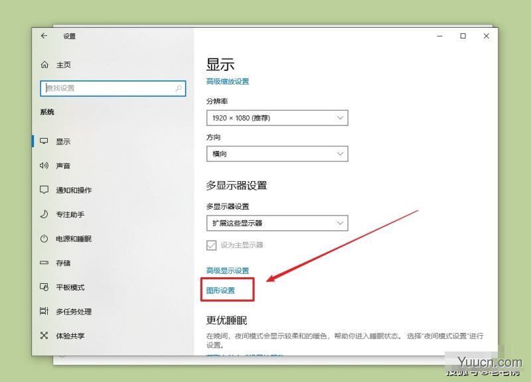Click the 方向 label
The width and height of the screenshot is (531, 382).
(213, 137)
